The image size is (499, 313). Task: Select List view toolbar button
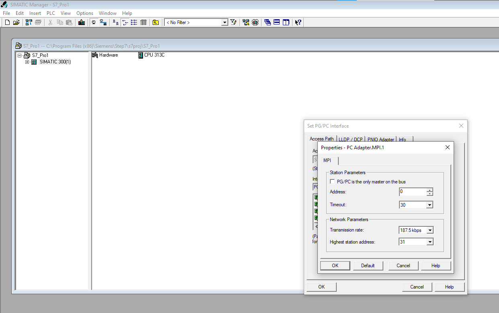click(134, 22)
